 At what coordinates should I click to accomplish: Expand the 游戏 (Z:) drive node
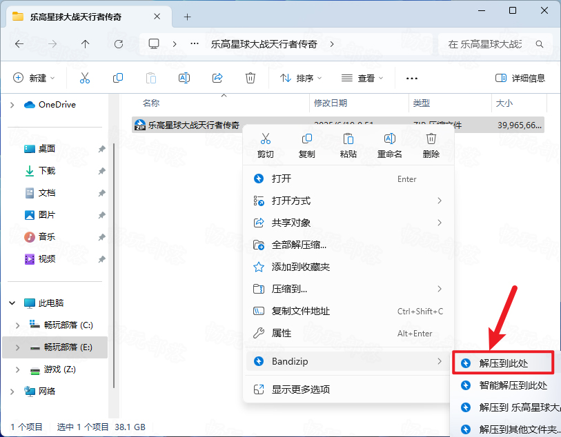click(x=17, y=369)
